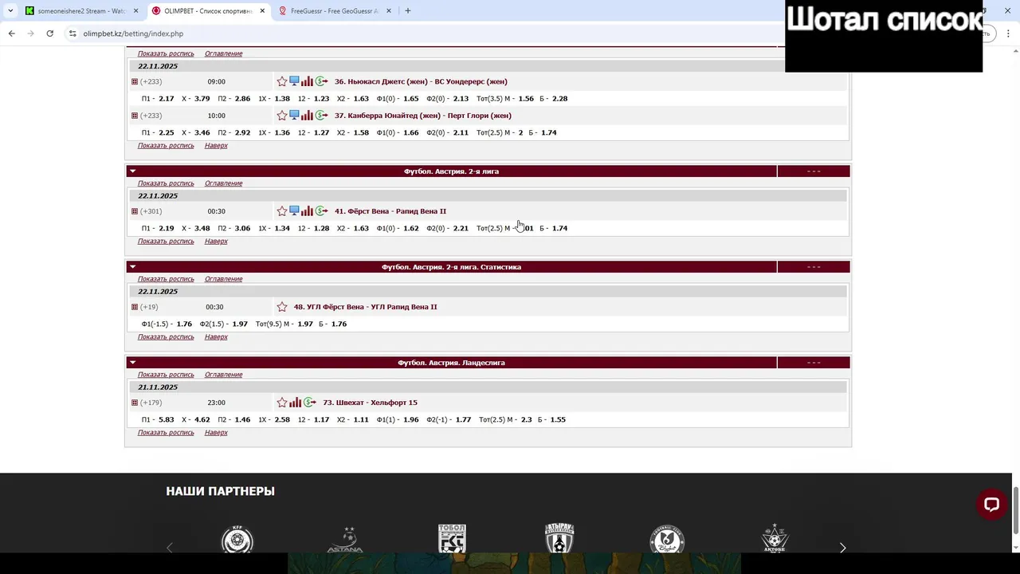
Task: Click Наверх below match 37
Action: 216,146
